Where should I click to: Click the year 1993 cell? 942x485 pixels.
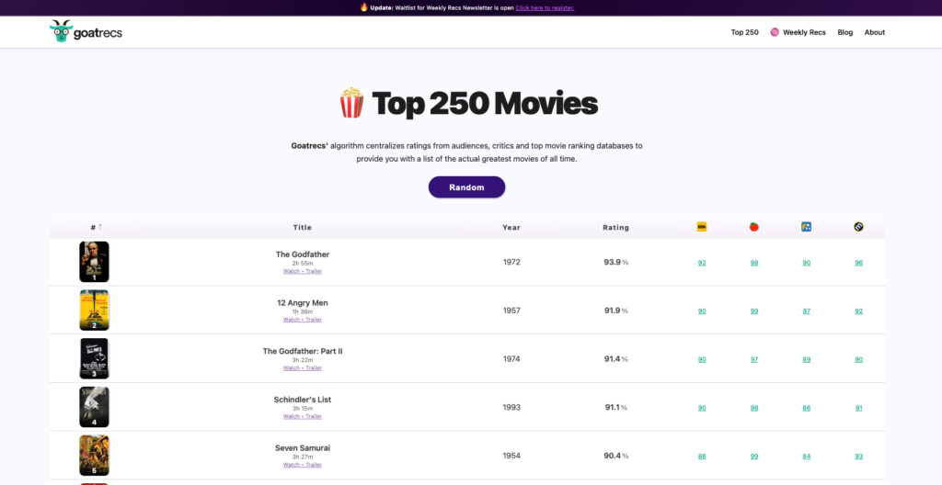click(x=511, y=408)
